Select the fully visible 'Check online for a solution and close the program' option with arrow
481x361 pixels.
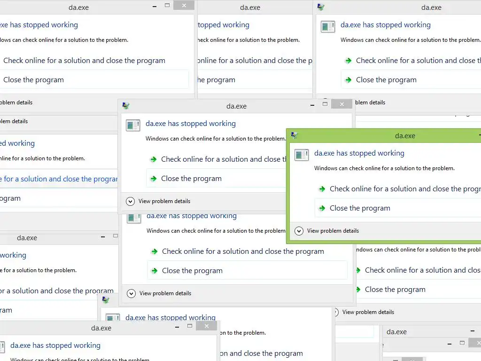[247, 251]
